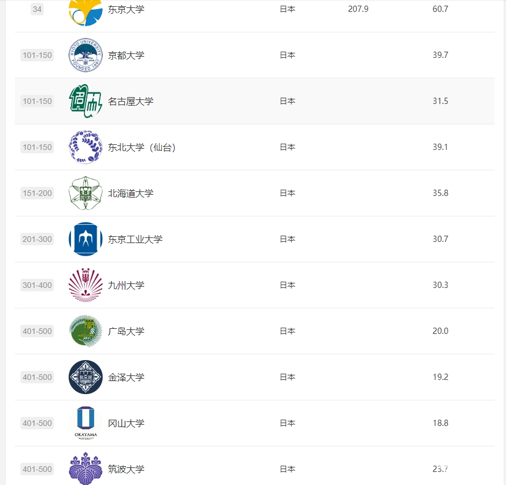Click the Tohoku University purple wreath logo
506x485 pixels.
[86, 147]
